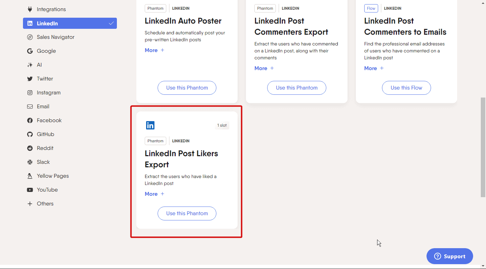Click Use this Flow button
The image size is (486, 269).
click(x=406, y=88)
